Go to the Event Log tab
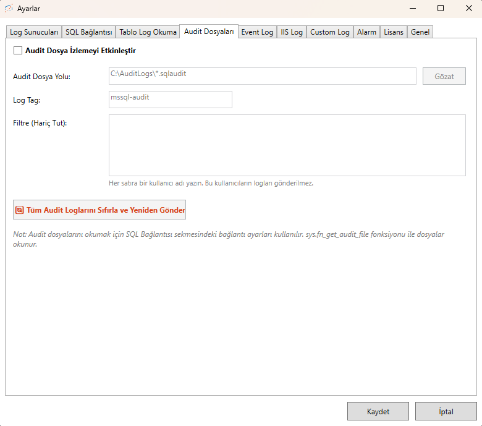Image resolution: width=482 pixels, height=426 pixels. (x=257, y=32)
